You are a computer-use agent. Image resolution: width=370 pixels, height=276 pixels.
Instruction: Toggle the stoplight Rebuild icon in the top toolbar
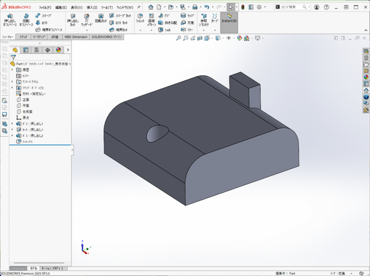tap(242, 7)
